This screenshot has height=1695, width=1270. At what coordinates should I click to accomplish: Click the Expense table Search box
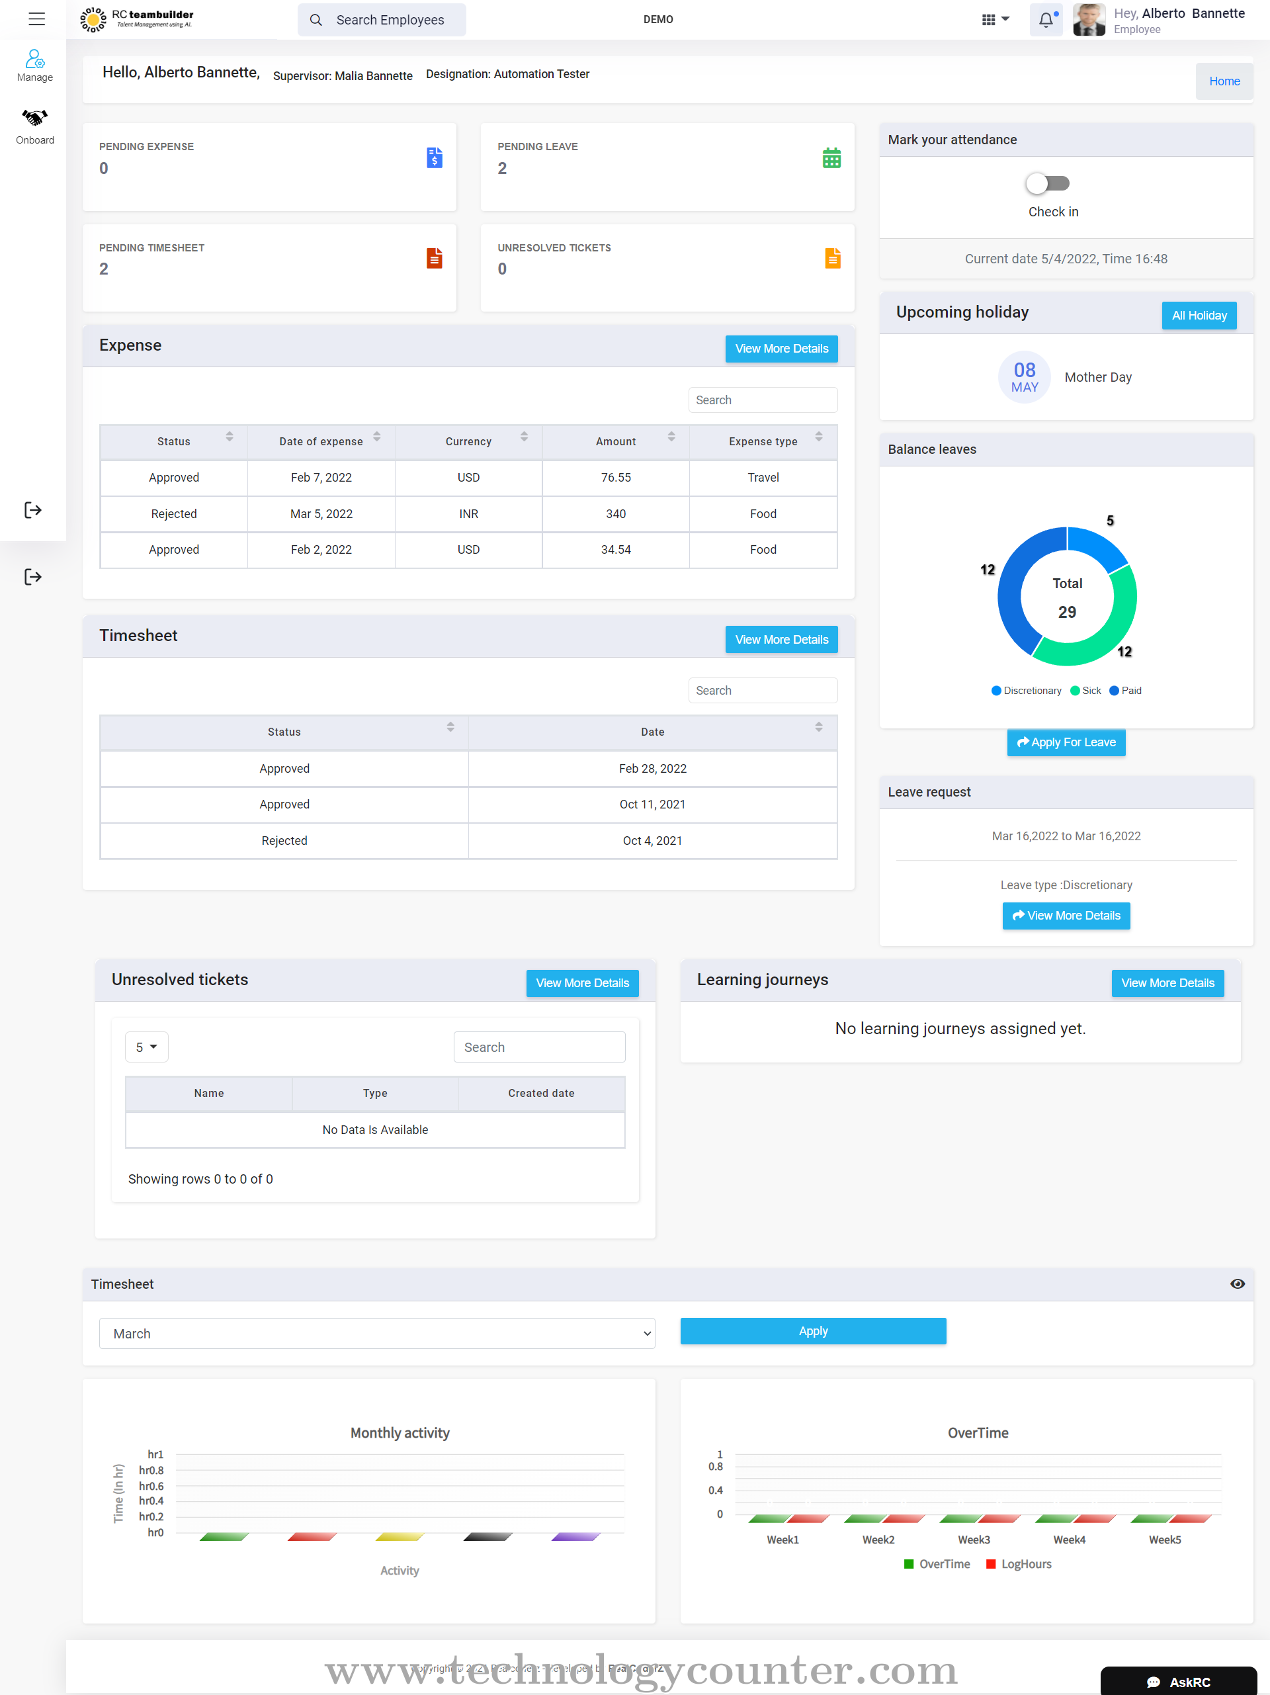click(763, 400)
